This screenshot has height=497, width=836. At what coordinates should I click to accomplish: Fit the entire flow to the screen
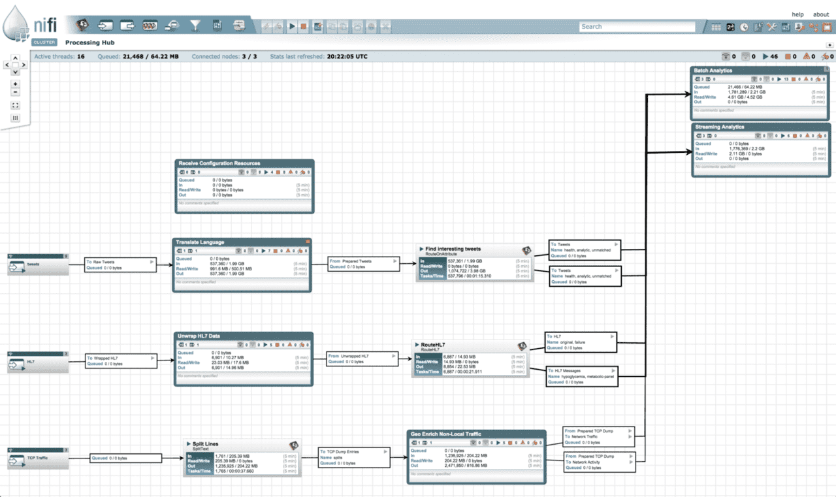coord(14,104)
